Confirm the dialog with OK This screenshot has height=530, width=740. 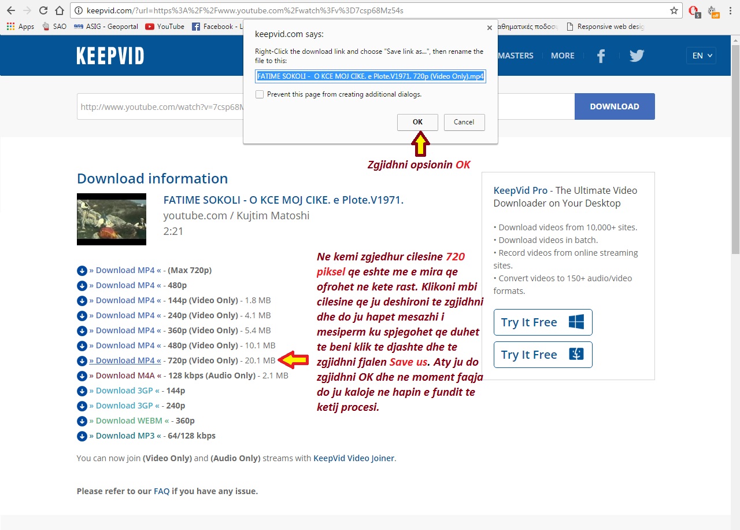tap(417, 122)
